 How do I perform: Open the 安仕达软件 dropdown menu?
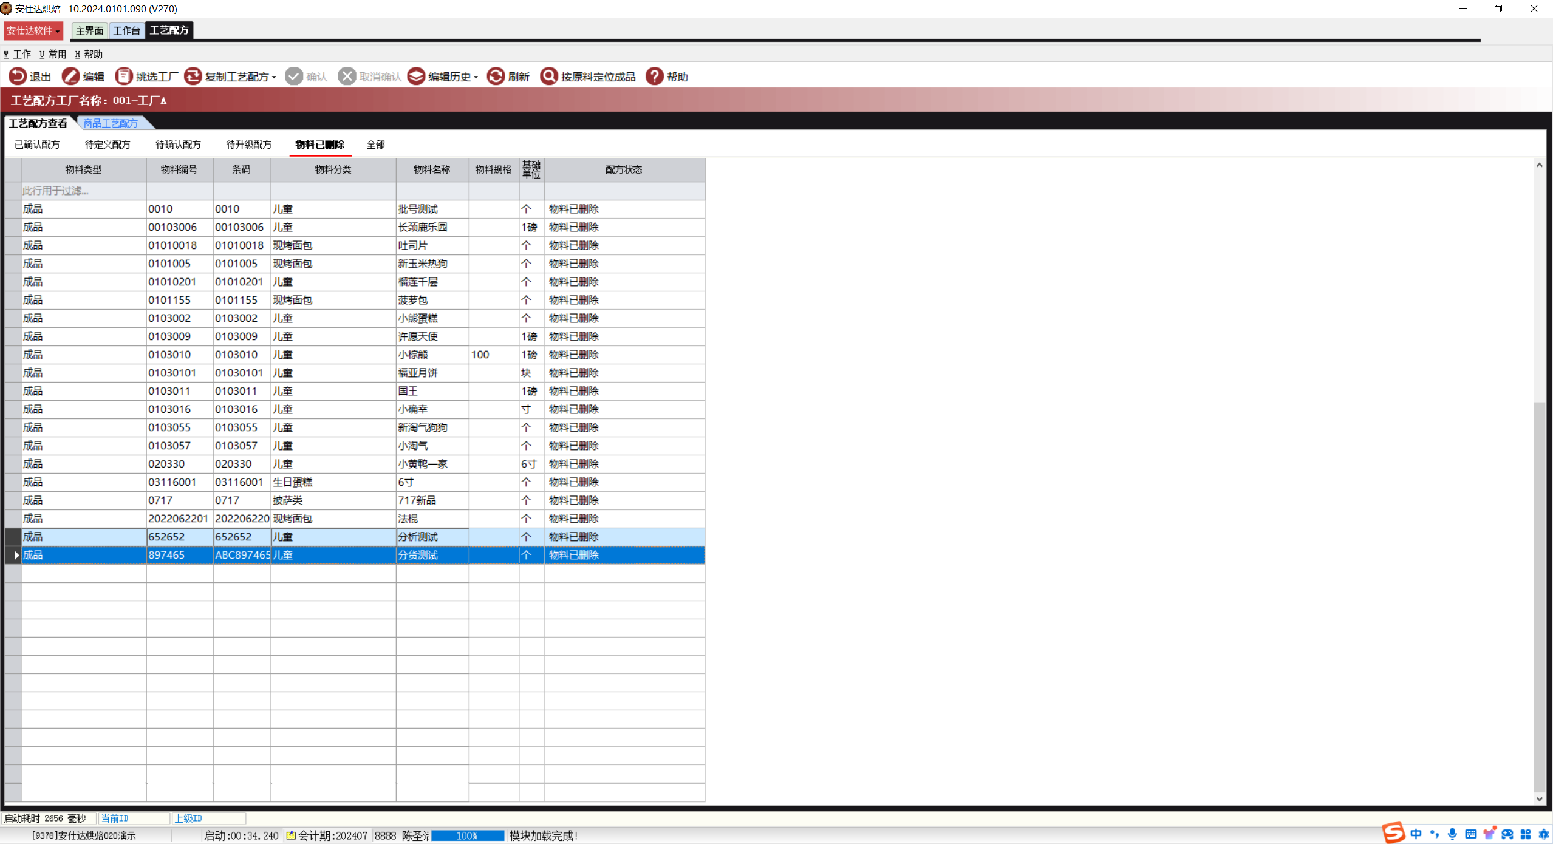pos(33,30)
